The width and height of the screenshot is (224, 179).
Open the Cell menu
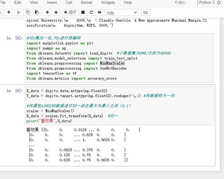click(69, 3)
